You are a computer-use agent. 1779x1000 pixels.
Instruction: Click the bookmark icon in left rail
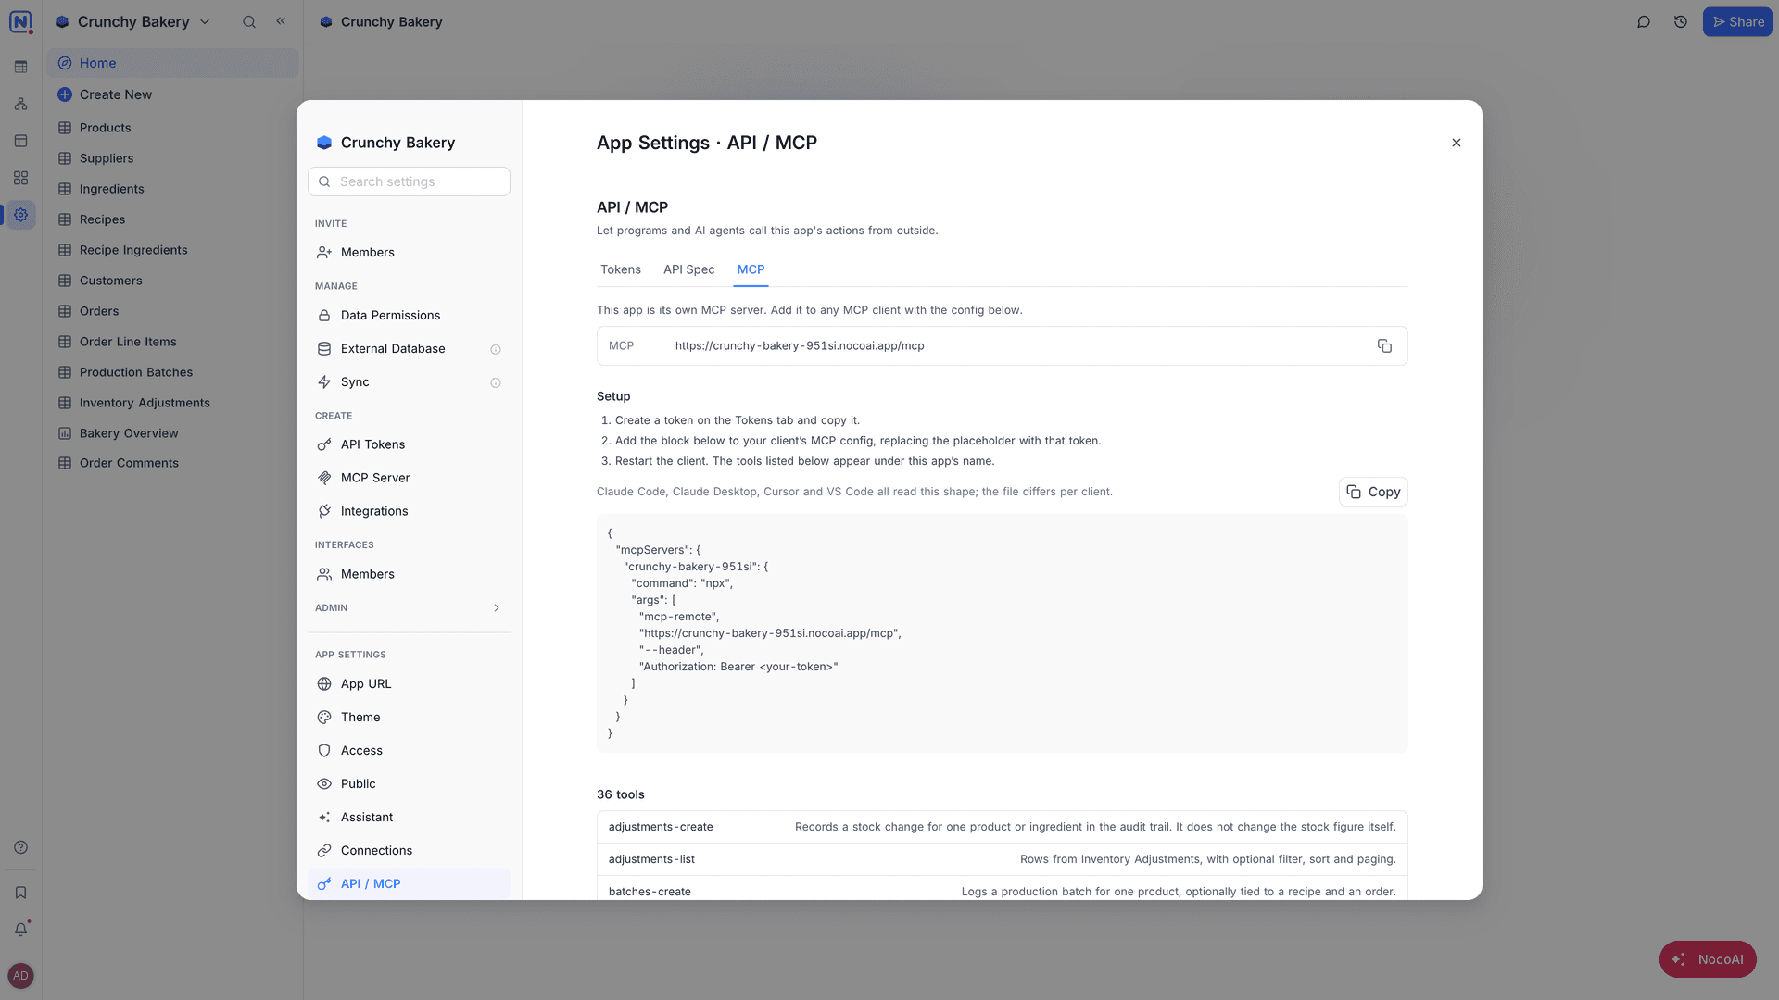[x=20, y=893]
